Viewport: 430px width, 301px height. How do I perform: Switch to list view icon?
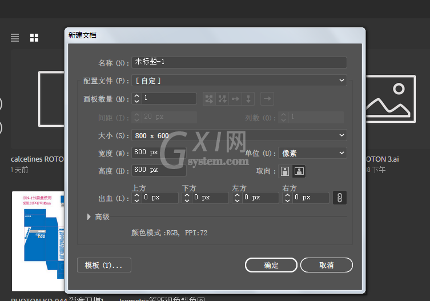tap(15, 38)
